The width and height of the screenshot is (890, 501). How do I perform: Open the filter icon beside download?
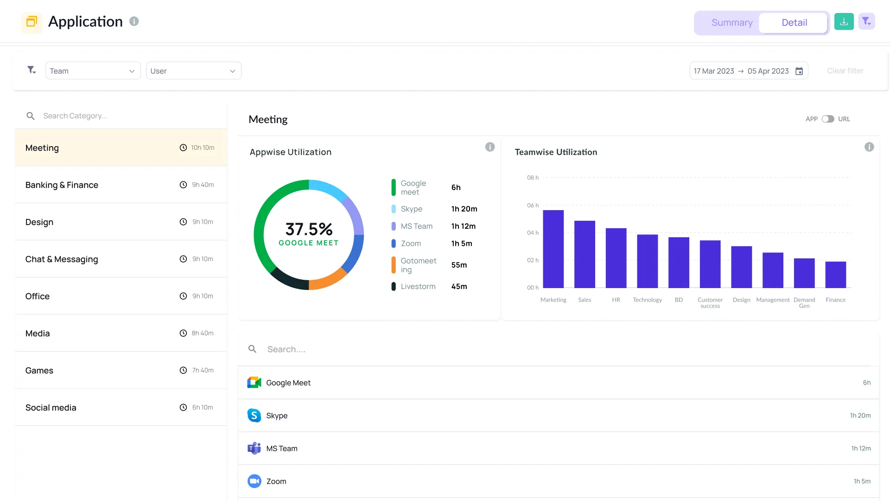(867, 21)
